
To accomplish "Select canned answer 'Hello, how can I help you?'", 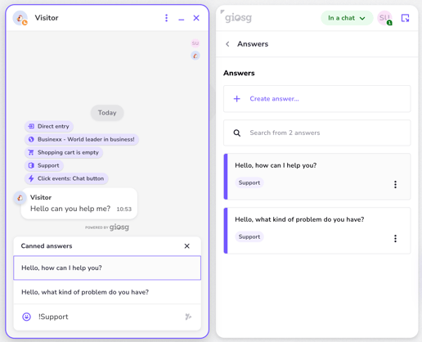I will 107,268.
